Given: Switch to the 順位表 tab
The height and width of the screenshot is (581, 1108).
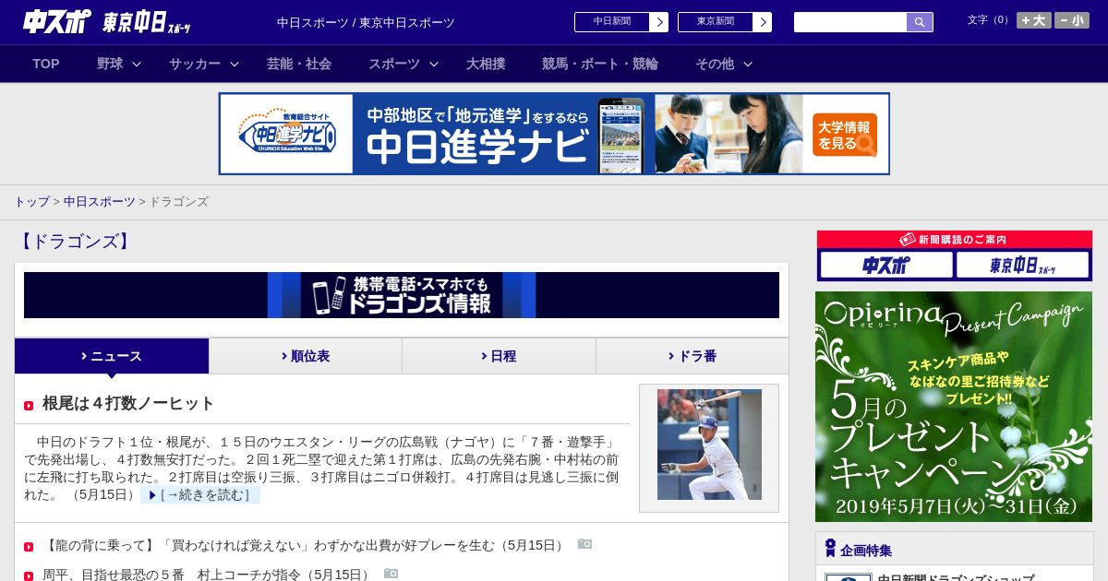Looking at the screenshot, I should [306, 356].
